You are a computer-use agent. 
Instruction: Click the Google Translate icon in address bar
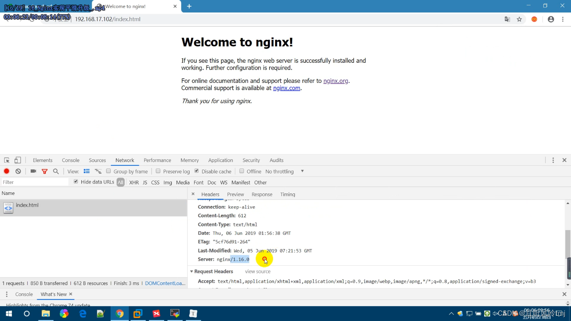coord(507,19)
